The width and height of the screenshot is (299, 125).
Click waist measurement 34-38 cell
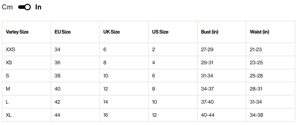(256, 115)
